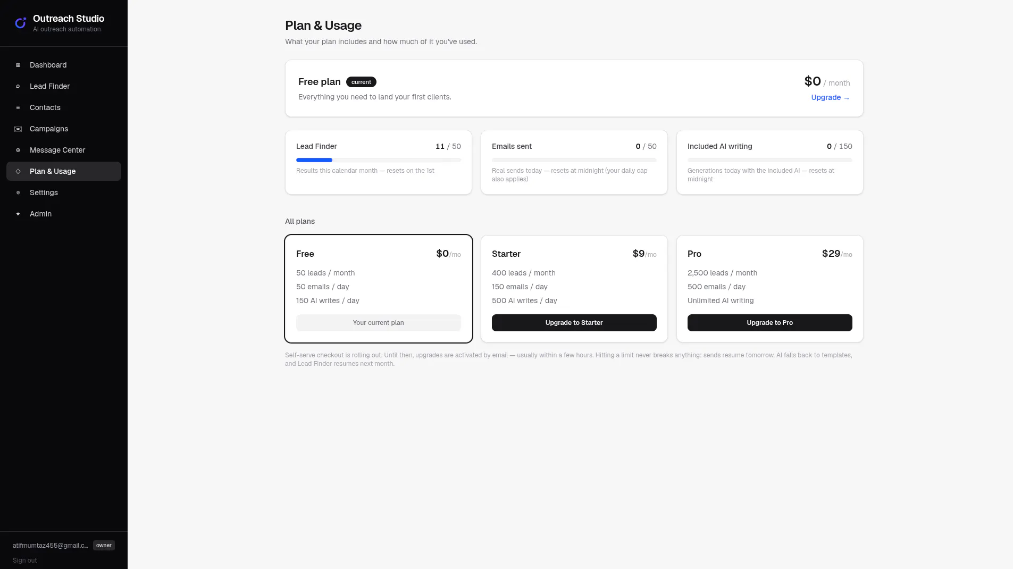The width and height of the screenshot is (1013, 569).
Task: Click the Settings gear icon
Action: [x=18, y=193]
